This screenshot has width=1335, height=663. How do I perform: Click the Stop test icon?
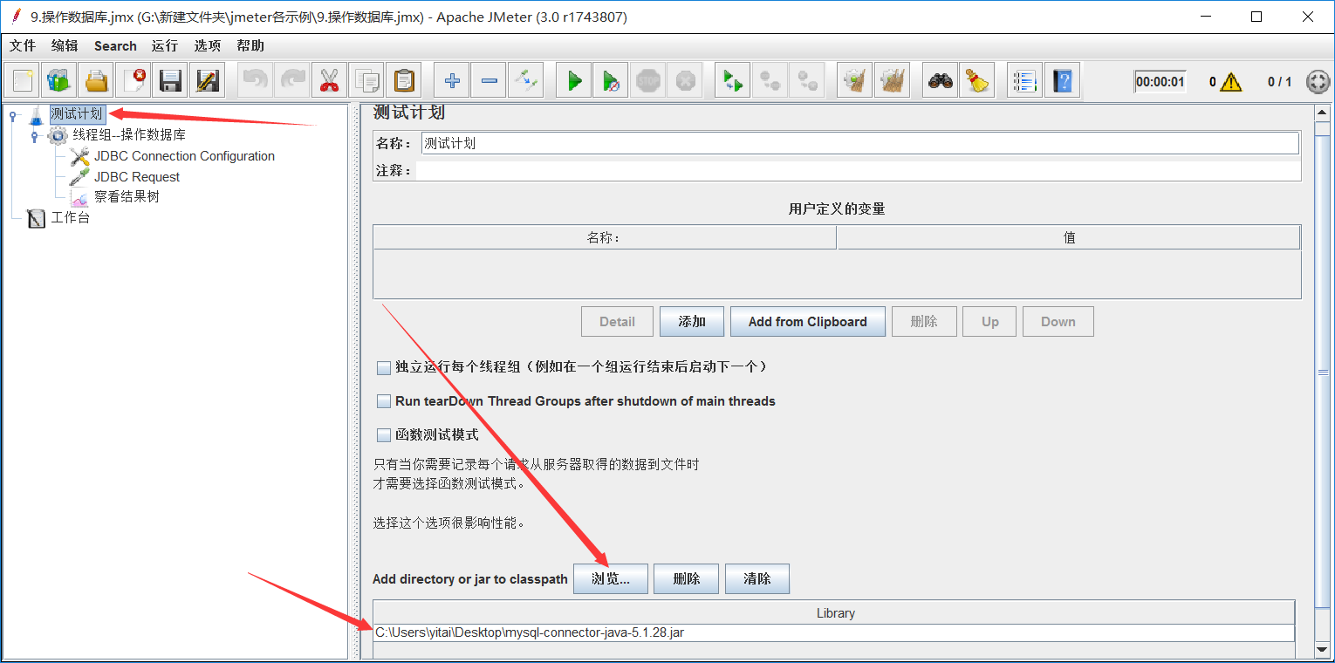(x=648, y=81)
